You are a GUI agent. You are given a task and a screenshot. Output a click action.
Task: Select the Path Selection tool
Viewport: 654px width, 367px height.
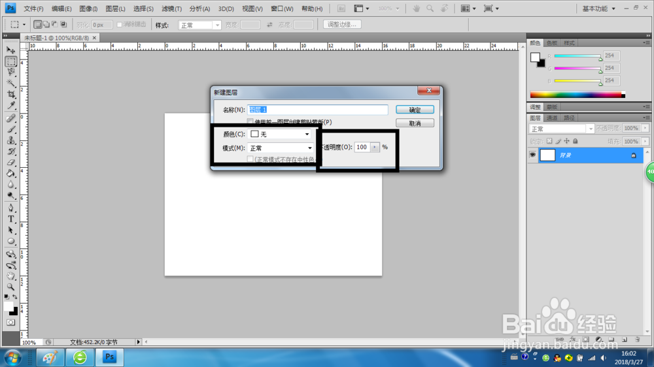click(x=11, y=231)
